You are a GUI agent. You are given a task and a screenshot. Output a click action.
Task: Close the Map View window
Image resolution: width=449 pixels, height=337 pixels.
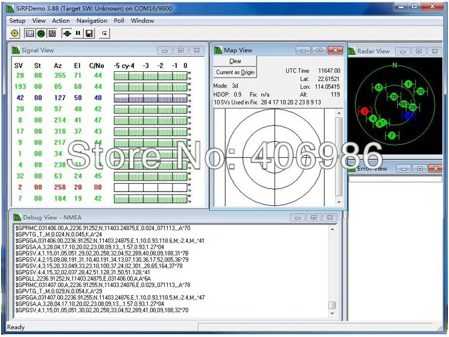tap(336, 51)
